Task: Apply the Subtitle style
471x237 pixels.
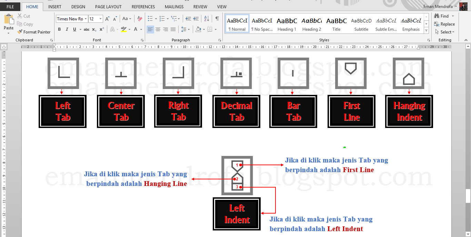Action: (361, 24)
